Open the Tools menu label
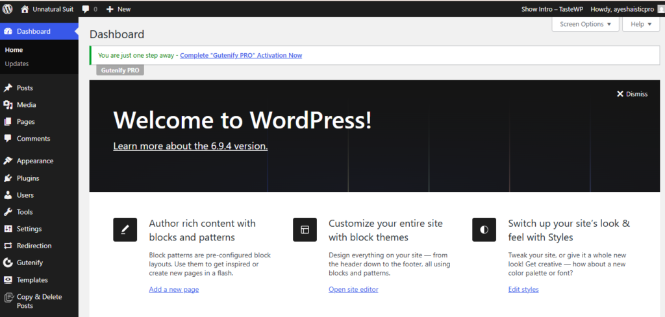The image size is (665, 317). (x=25, y=212)
